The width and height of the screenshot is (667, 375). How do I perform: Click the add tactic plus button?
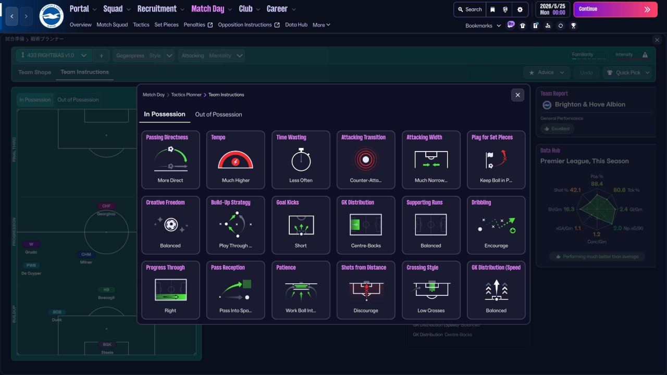tap(102, 55)
